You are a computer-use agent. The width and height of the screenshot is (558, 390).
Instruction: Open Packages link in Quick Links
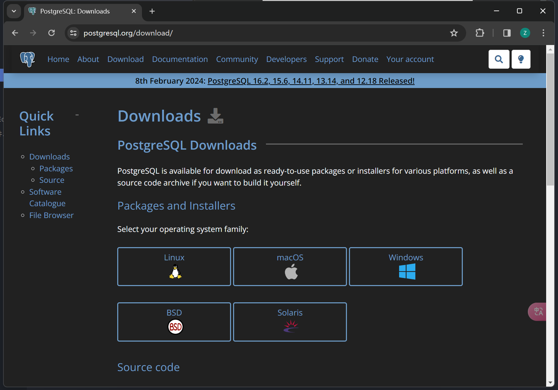[56, 169]
